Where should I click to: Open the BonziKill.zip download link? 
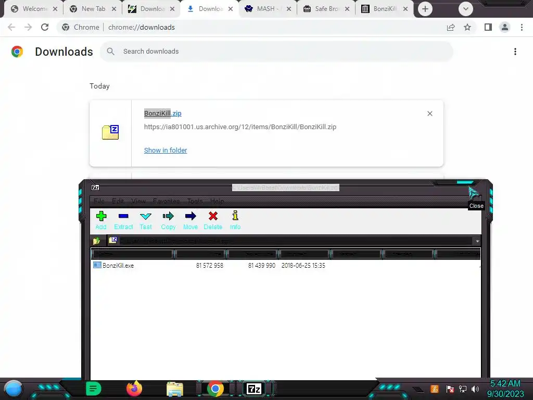(162, 113)
